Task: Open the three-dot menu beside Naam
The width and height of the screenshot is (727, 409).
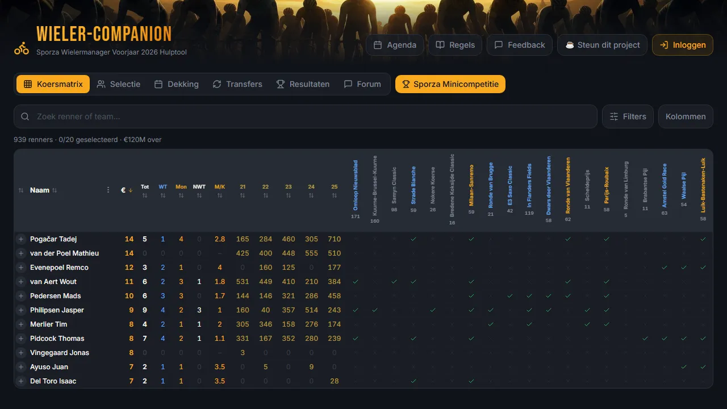Action: [108, 190]
